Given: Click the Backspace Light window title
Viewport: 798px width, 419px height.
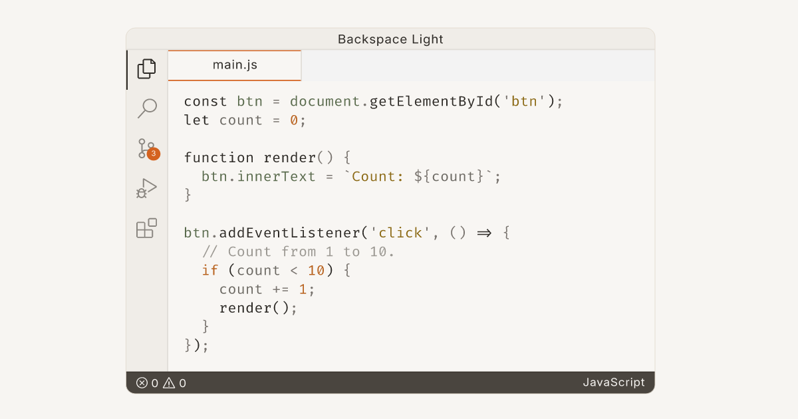Looking at the screenshot, I should 390,39.
